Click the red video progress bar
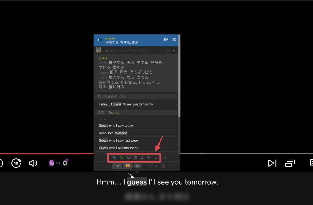Viewport: 313px width, 205px height. click(46, 153)
